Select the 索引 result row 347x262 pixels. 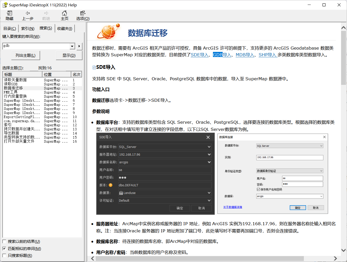[x=42, y=125]
